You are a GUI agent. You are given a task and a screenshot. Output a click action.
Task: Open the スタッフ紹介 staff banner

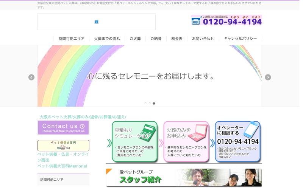184,178
